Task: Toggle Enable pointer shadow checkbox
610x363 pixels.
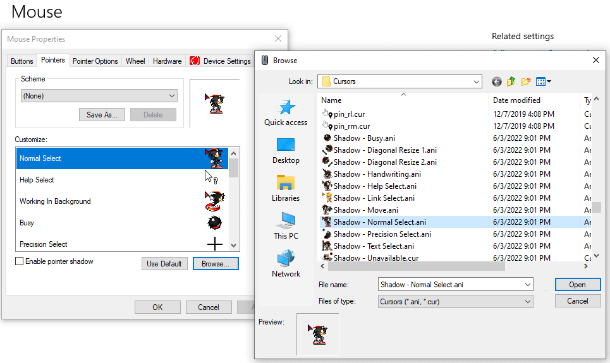Action: tap(19, 261)
